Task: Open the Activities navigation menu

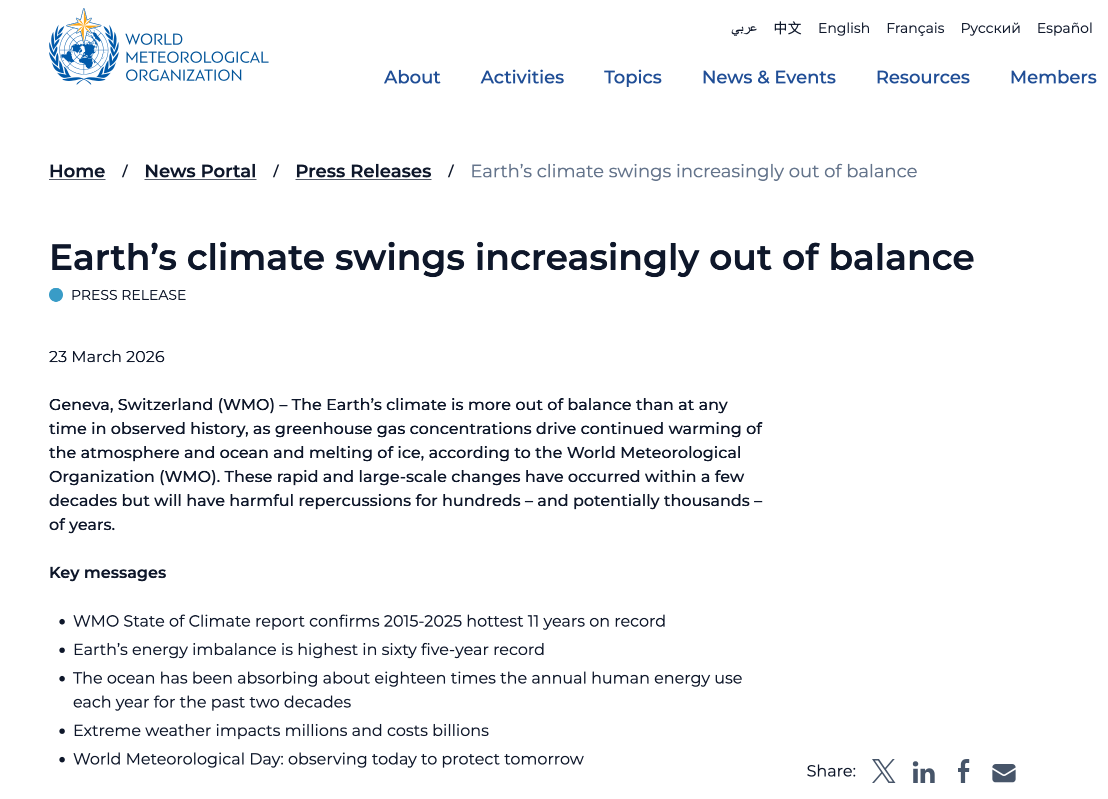Action: 522,77
